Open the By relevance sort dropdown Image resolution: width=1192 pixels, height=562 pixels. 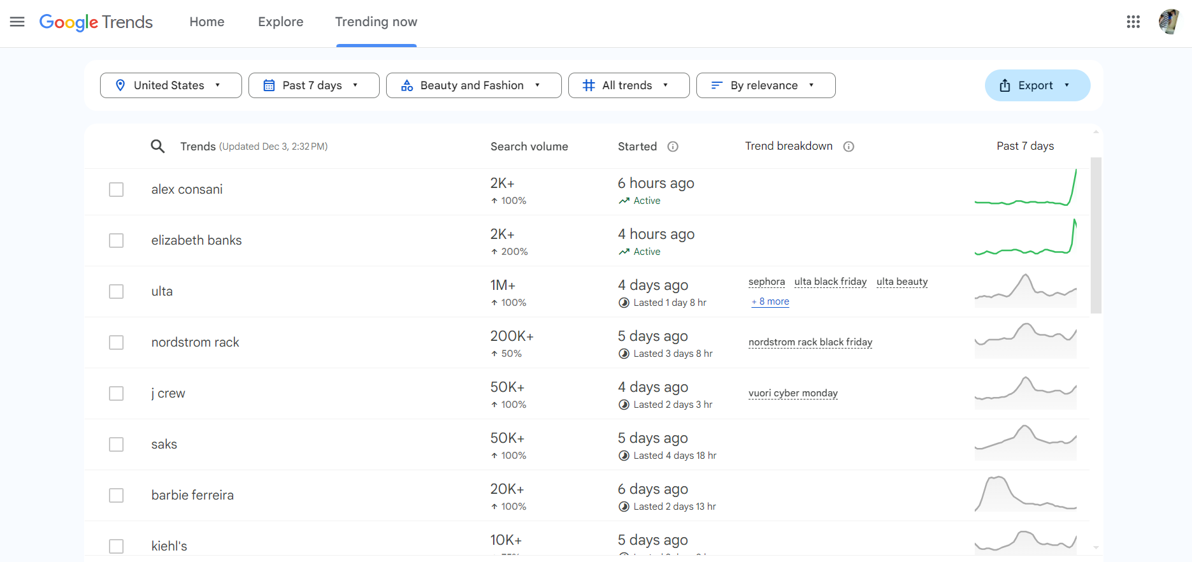pos(766,85)
